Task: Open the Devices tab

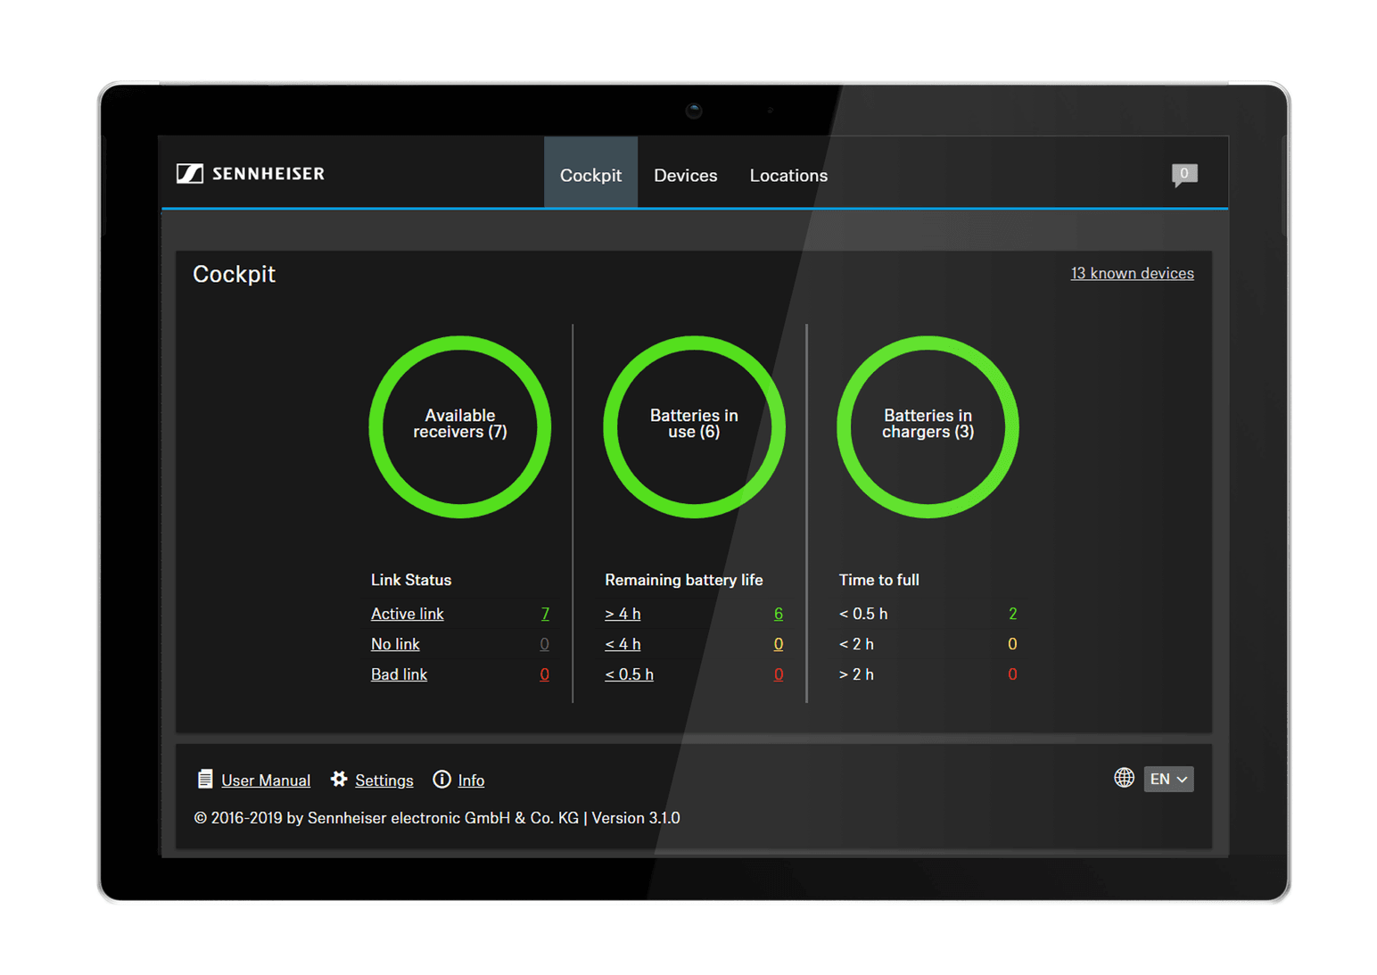Action: [685, 176]
